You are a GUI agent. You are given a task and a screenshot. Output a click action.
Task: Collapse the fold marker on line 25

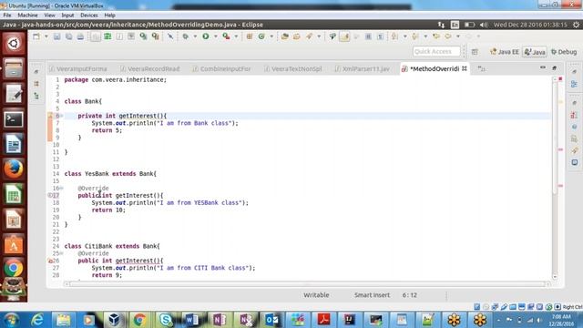pyautogui.click(x=62, y=253)
